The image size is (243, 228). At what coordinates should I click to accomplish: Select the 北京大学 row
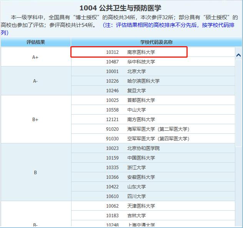[153, 71]
